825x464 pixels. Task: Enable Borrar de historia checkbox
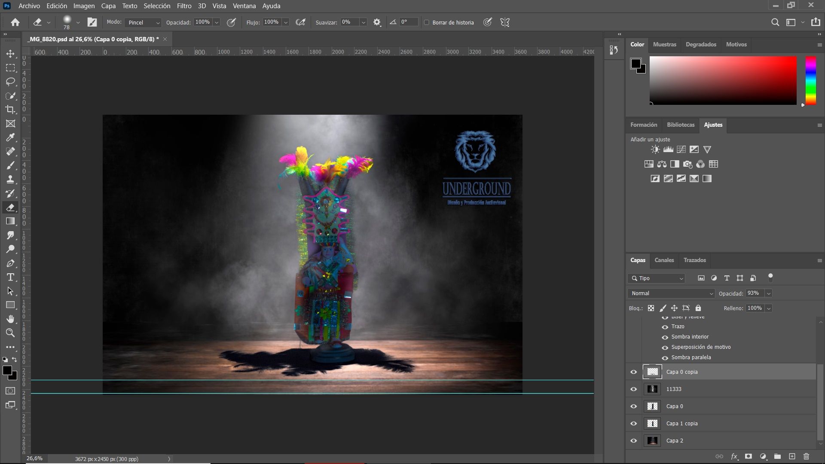point(427,22)
